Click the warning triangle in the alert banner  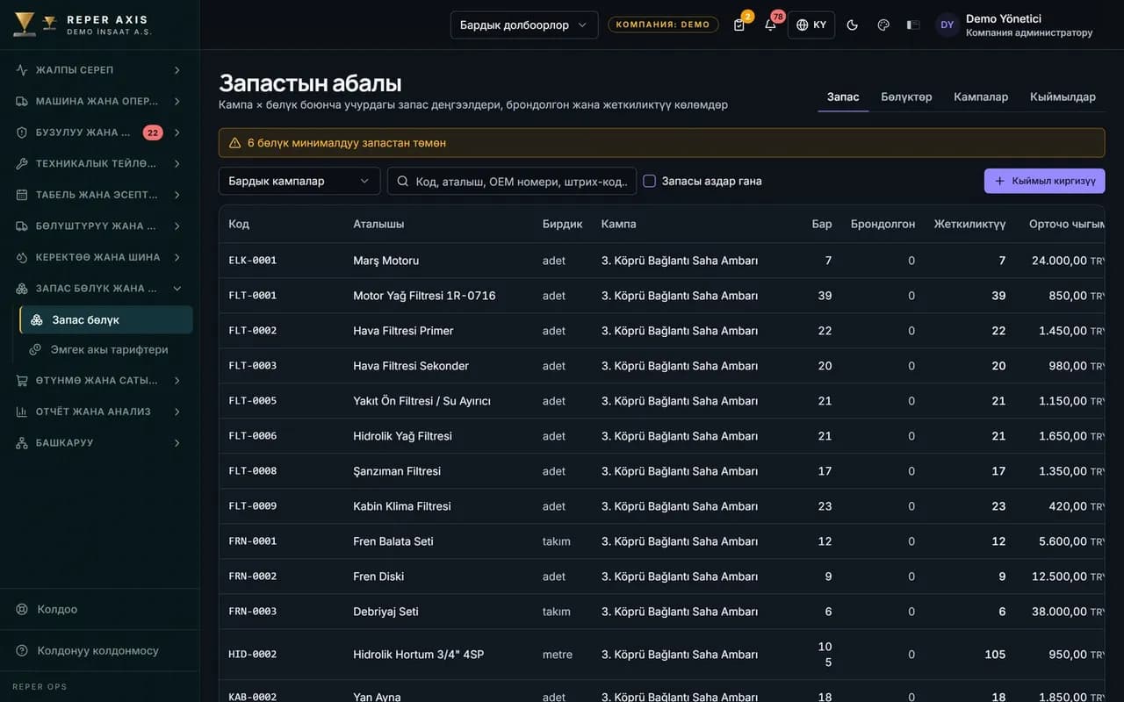coord(234,143)
